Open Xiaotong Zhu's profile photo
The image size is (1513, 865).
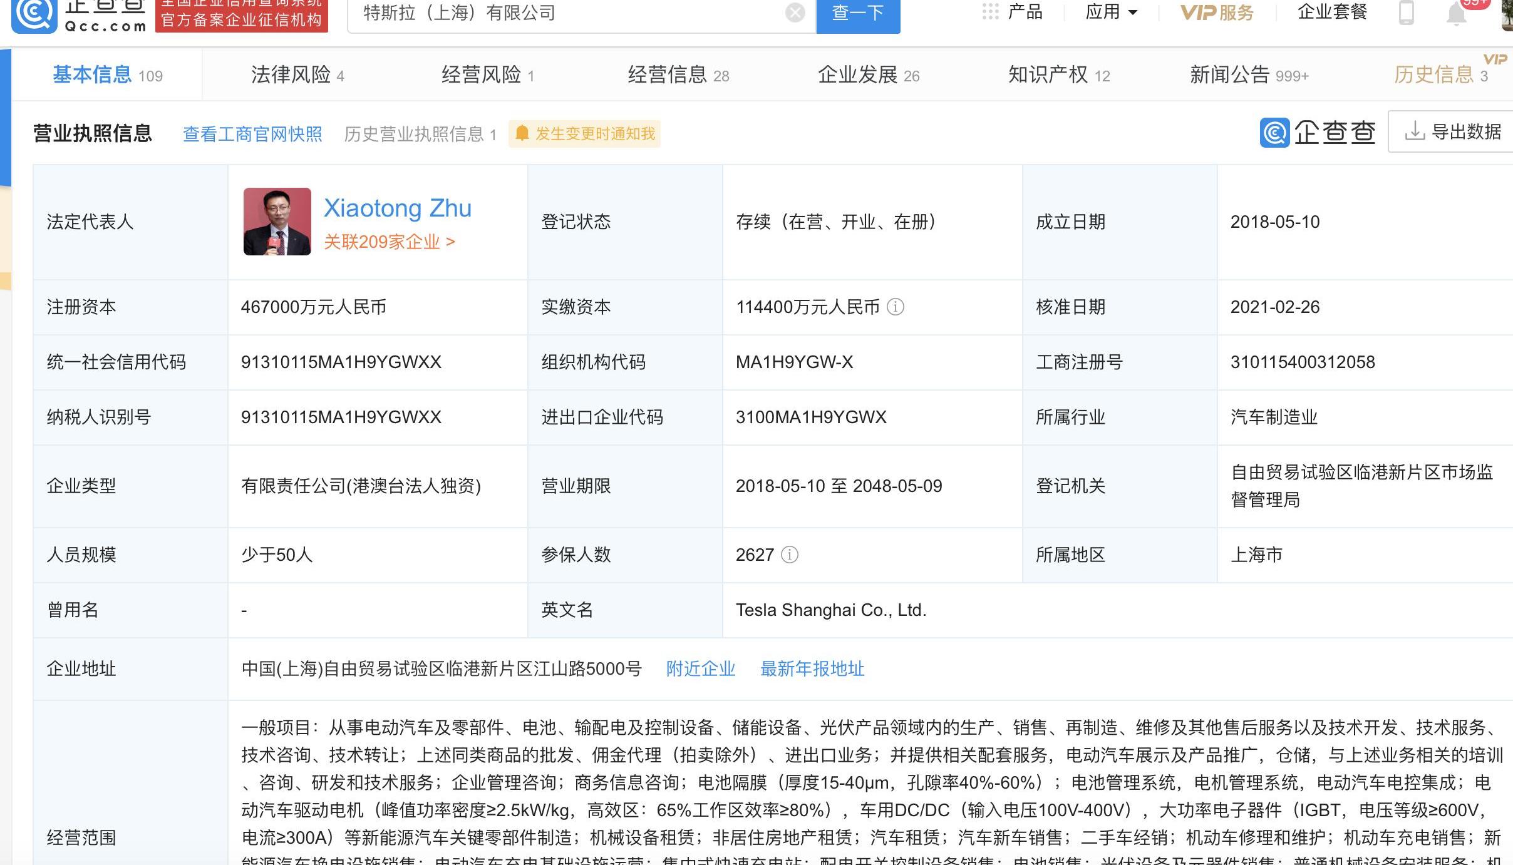click(277, 222)
